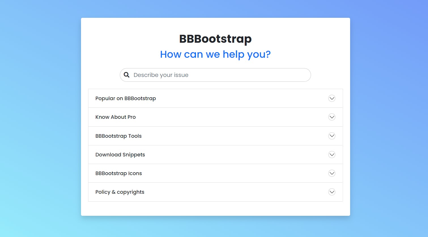Viewport: 428px width, 237px height.
Task: Click the chevron icon on Policy & copyrights
Action: tap(332, 192)
